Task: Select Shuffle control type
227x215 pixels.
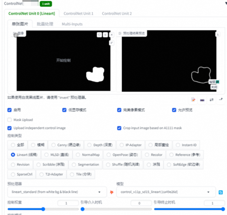Action: tap(123, 165)
